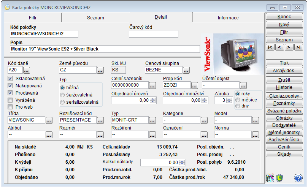Open lookup for Prop.kód ZBOZI
The height and width of the screenshot is (188, 308).
tap(195, 85)
